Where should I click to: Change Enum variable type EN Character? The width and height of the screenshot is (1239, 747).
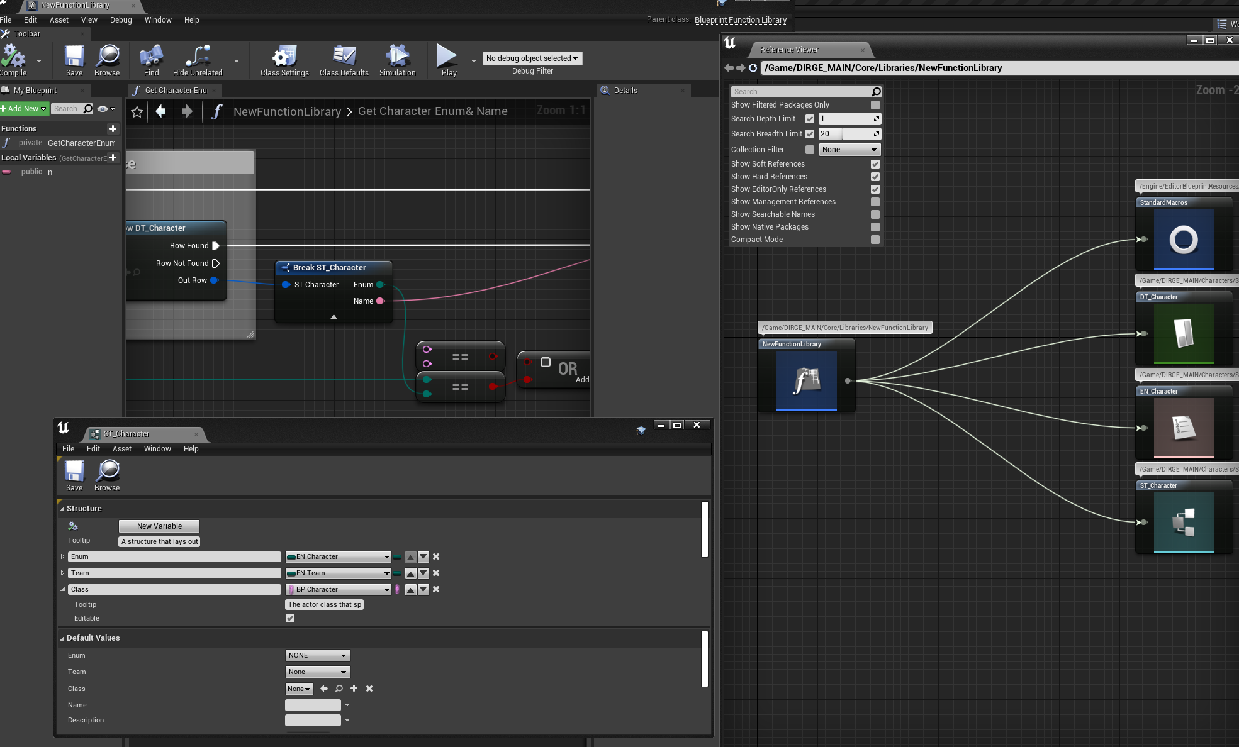[338, 556]
